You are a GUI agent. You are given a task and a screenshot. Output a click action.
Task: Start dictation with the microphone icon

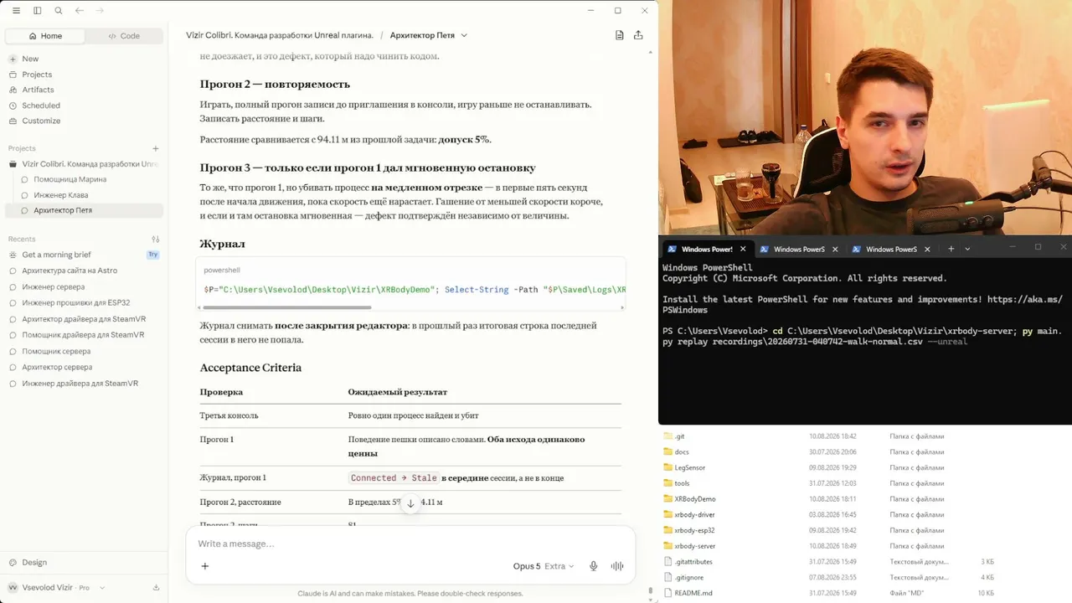tap(594, 566)
